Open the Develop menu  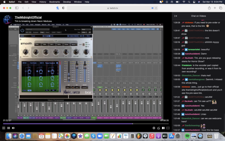(x=67, y=2)
